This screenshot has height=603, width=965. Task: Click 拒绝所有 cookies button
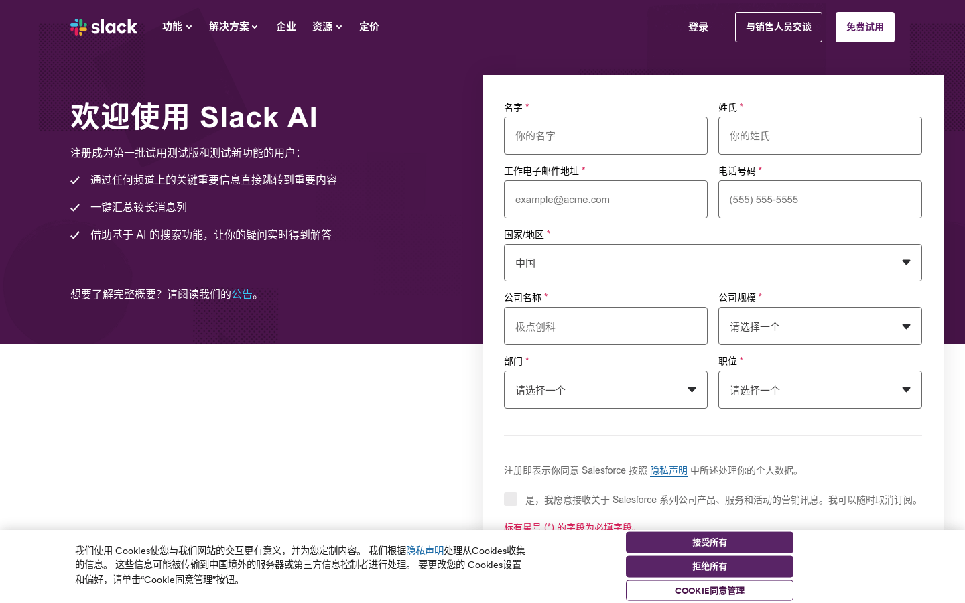click(x=710, y=567)
